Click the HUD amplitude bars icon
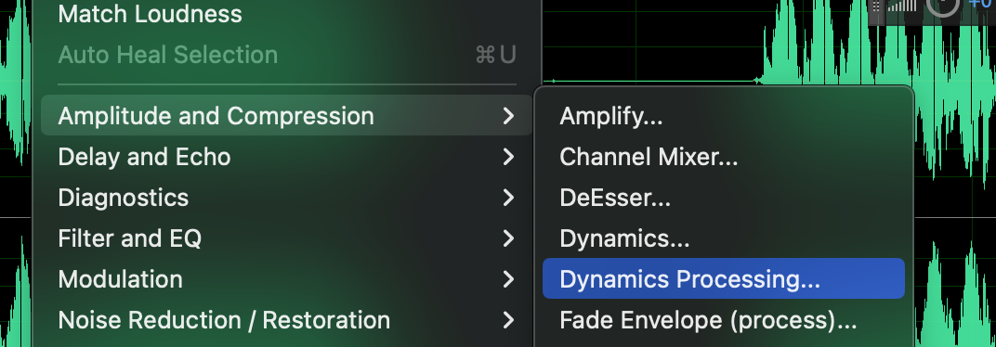 pyautogui.click(x=901, y=5)
